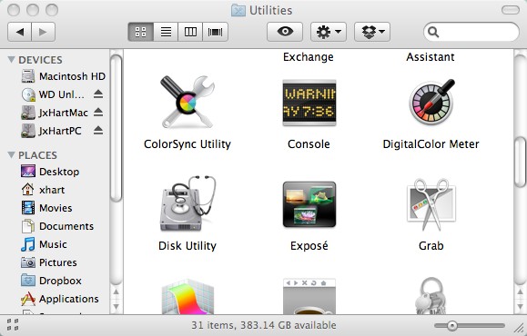This screenshot has width=527, height=336.
Task: Open xhart home folder
Action: [43, 190]
